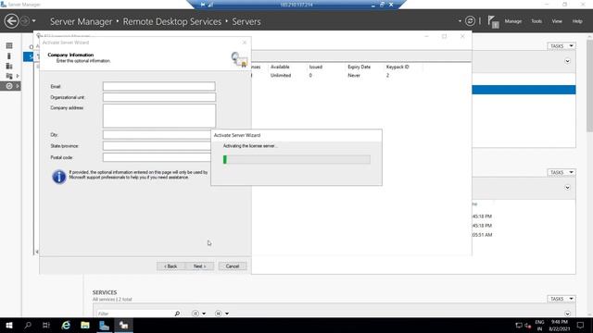Select the Never expiry cell
Viewport: 593px width, 333px height.
point(354,76)
